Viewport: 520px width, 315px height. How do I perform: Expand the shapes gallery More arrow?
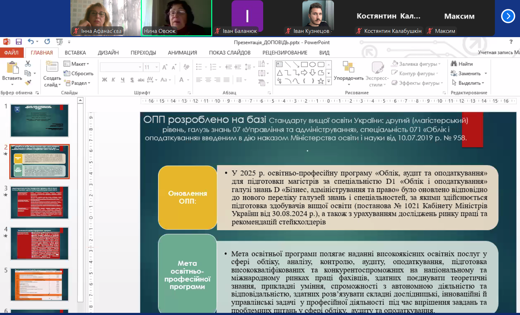(x=329, y=81)
